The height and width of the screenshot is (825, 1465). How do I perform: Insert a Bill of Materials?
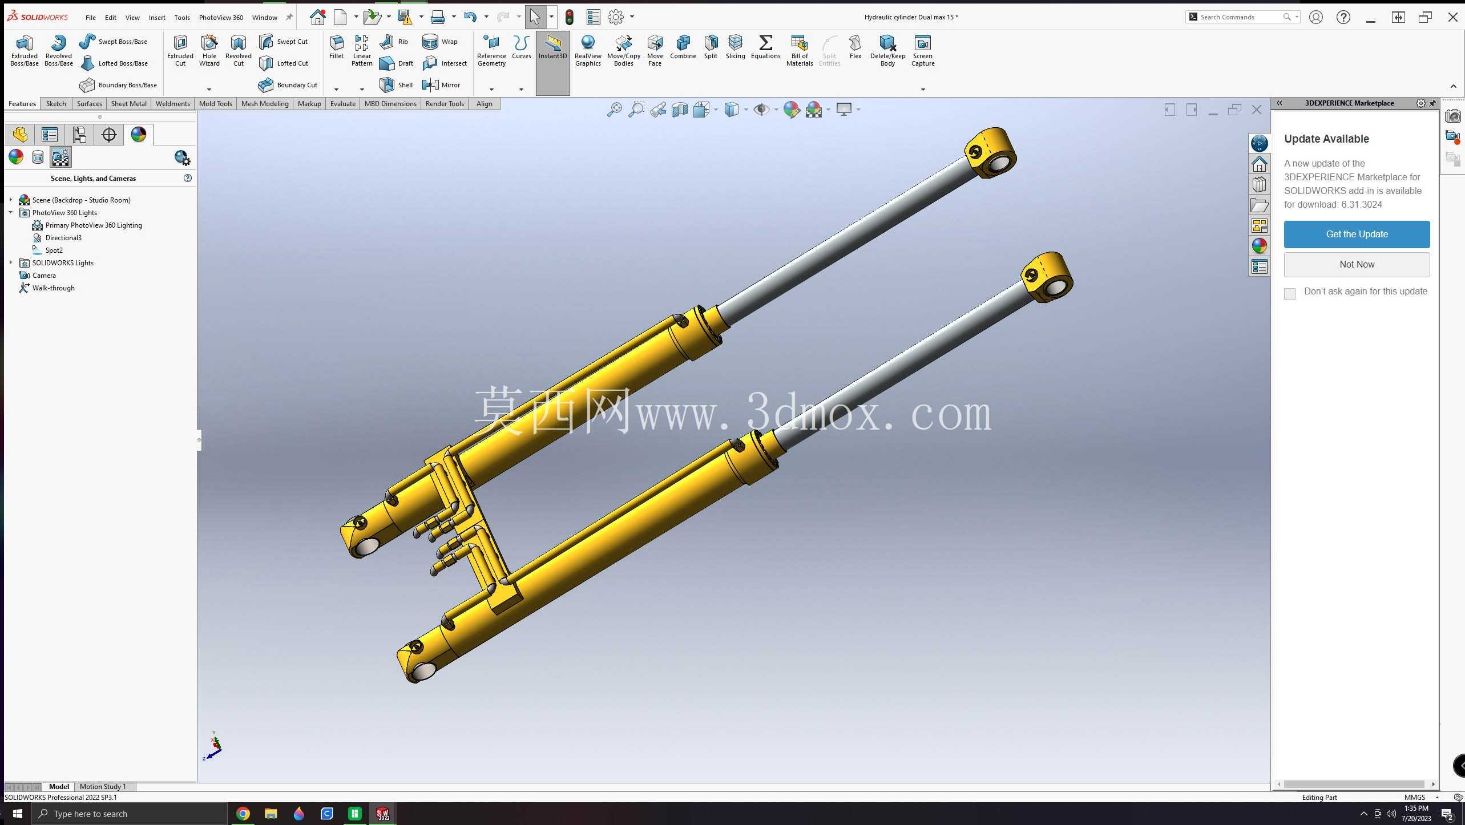(x=799, y=50)
